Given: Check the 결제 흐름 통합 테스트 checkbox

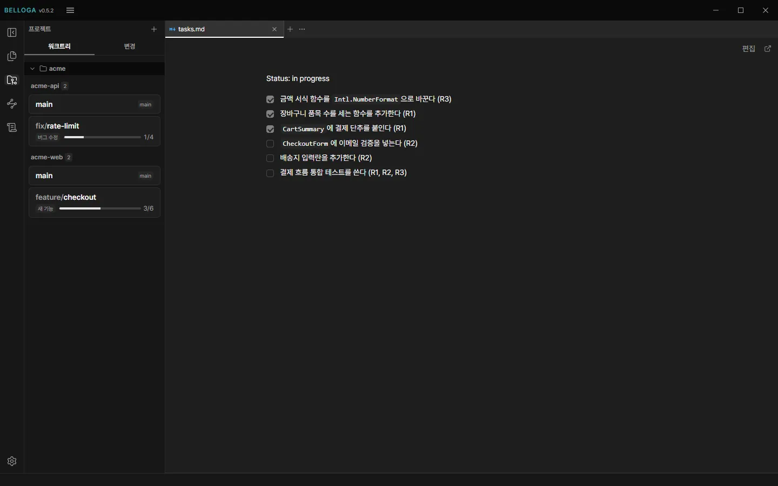Looking at the screenshot, I should [x=271, y=173].
